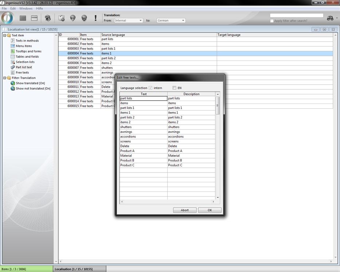Image resolution: width=340 pixels, height=272 pixels.
Task: Click the exclamation mark toolbar icon
Action: [95, 18]
